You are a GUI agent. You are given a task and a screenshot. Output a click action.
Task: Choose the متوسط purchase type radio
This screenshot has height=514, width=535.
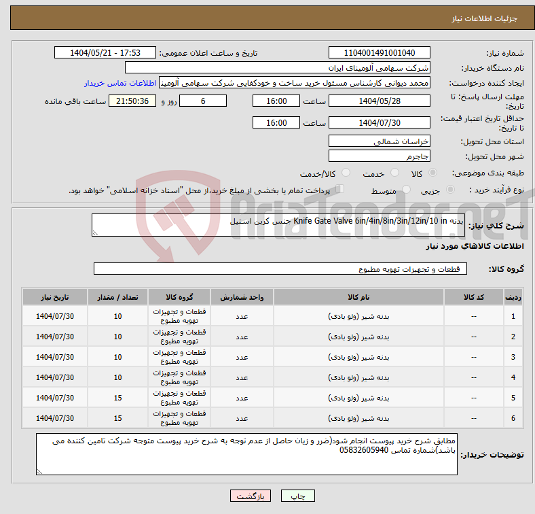407,190
